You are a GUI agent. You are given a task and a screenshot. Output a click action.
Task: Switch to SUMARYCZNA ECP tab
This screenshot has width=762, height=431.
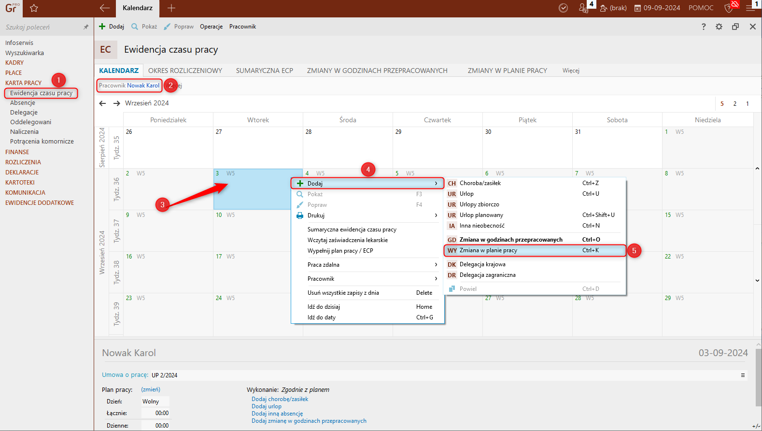pyautogui.click(x=264, y=71)
